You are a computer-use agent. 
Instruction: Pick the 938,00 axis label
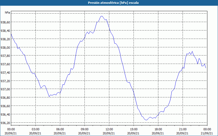[x=5, y=47]
